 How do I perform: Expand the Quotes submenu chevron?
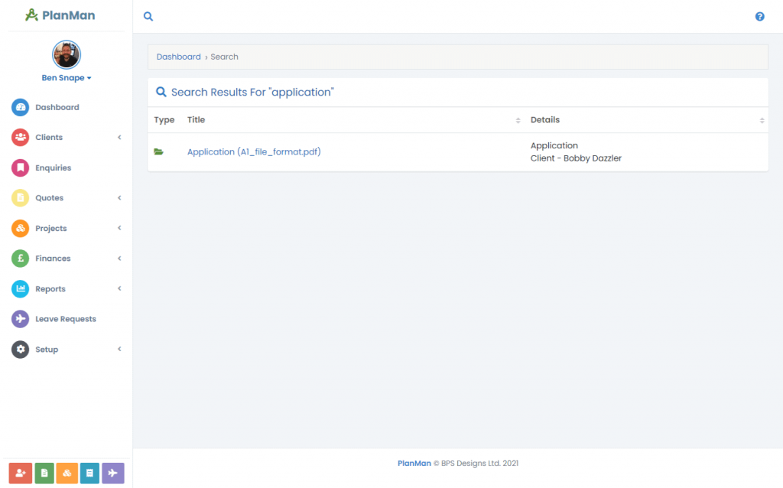(x=119, y=198)
